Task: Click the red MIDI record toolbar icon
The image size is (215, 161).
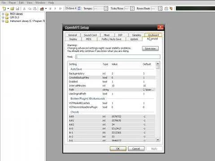Action: [x=42, y=8]
